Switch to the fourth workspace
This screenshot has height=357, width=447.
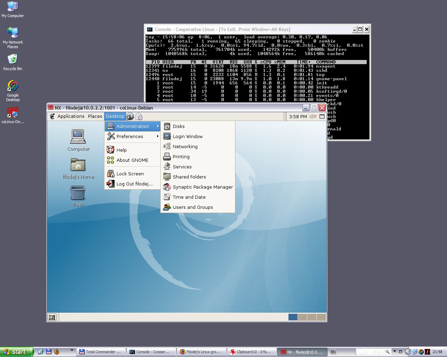pyautogui.click(x=321, y=317)
